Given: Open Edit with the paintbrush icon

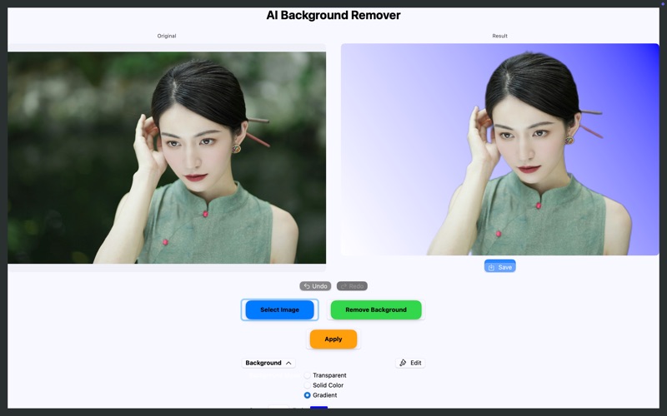Looking at the screenshot, I should [x=410, y=363].
